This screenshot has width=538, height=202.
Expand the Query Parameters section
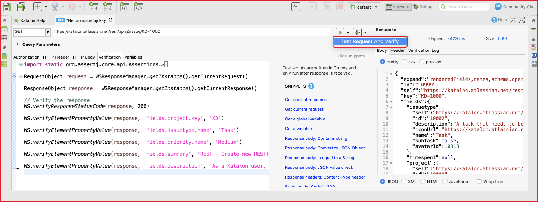(x=18, y=44)
